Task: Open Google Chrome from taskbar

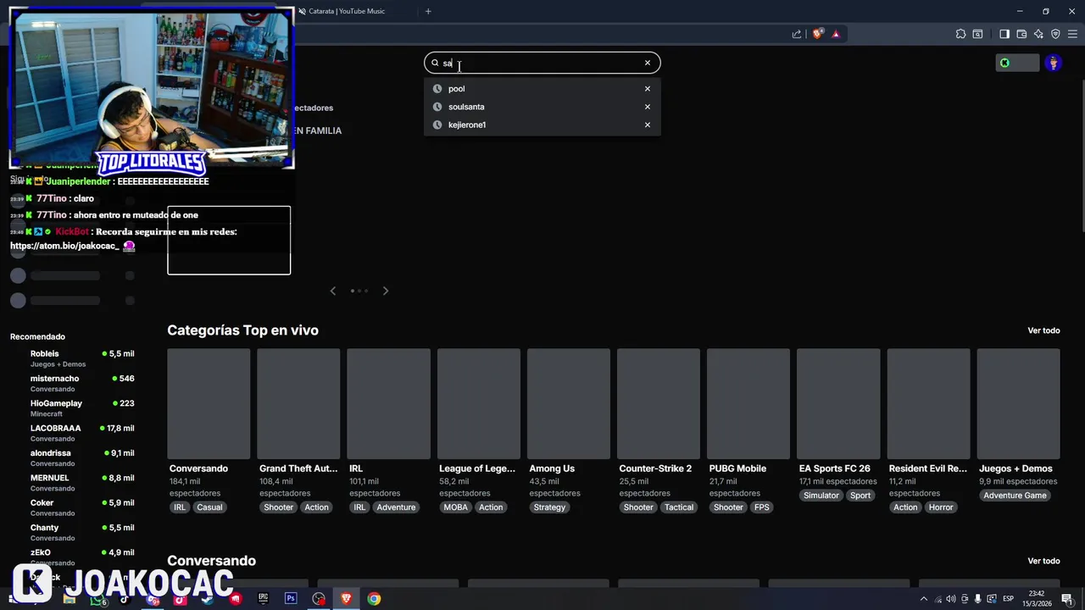Action: (374, 599)
